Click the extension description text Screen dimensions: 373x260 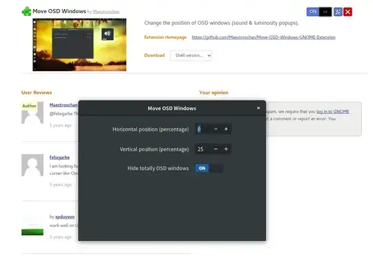[x=222, y=23]
